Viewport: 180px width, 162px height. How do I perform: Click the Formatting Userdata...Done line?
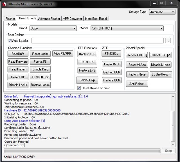(22, 135)
